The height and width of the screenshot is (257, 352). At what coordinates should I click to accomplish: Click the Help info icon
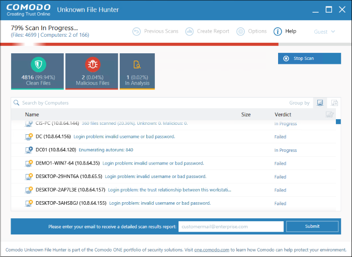tap(278, 31)
